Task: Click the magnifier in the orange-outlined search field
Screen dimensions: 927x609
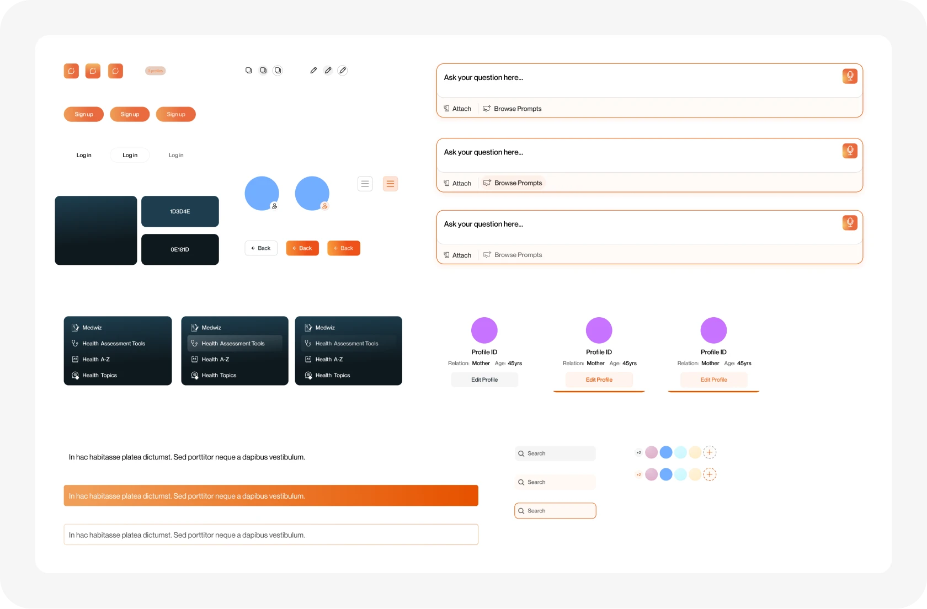Action: pos(521,511)
